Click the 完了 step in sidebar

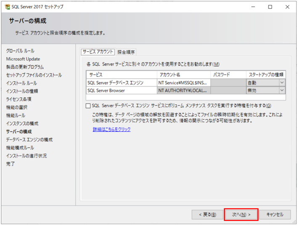click(11, 164)
